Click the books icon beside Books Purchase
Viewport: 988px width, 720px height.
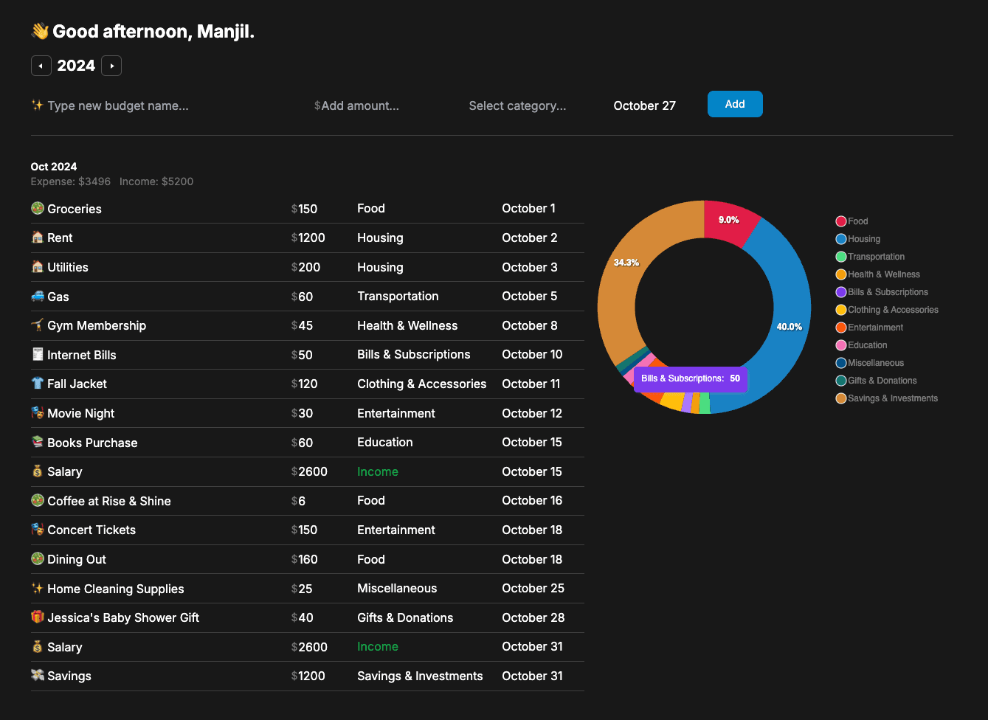point(38,442)
